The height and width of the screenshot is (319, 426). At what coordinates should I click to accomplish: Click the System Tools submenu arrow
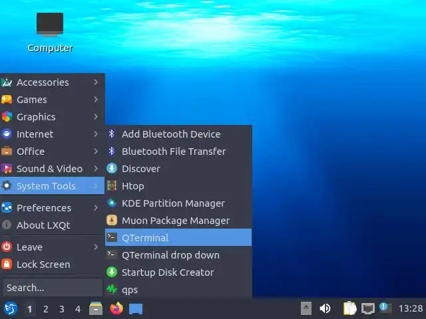96,186
